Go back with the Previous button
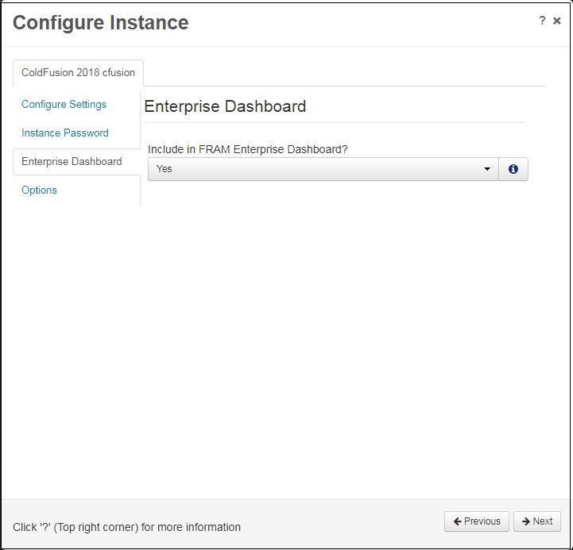Screen dimensions: 573x550 477,521
